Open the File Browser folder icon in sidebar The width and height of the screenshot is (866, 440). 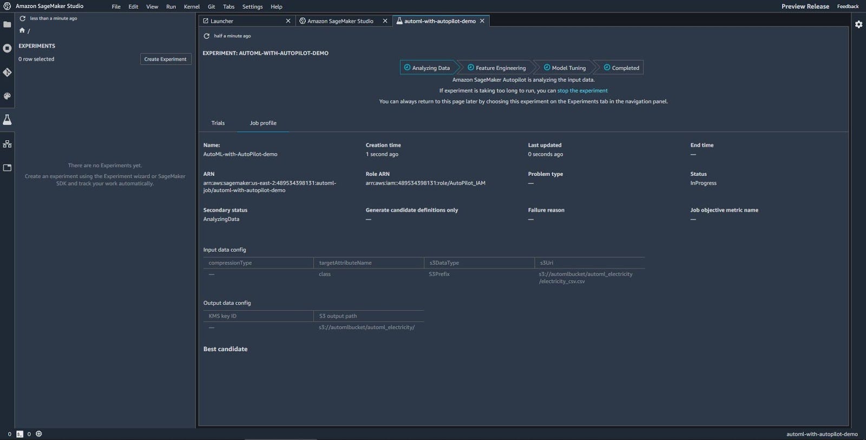point(7,24)
